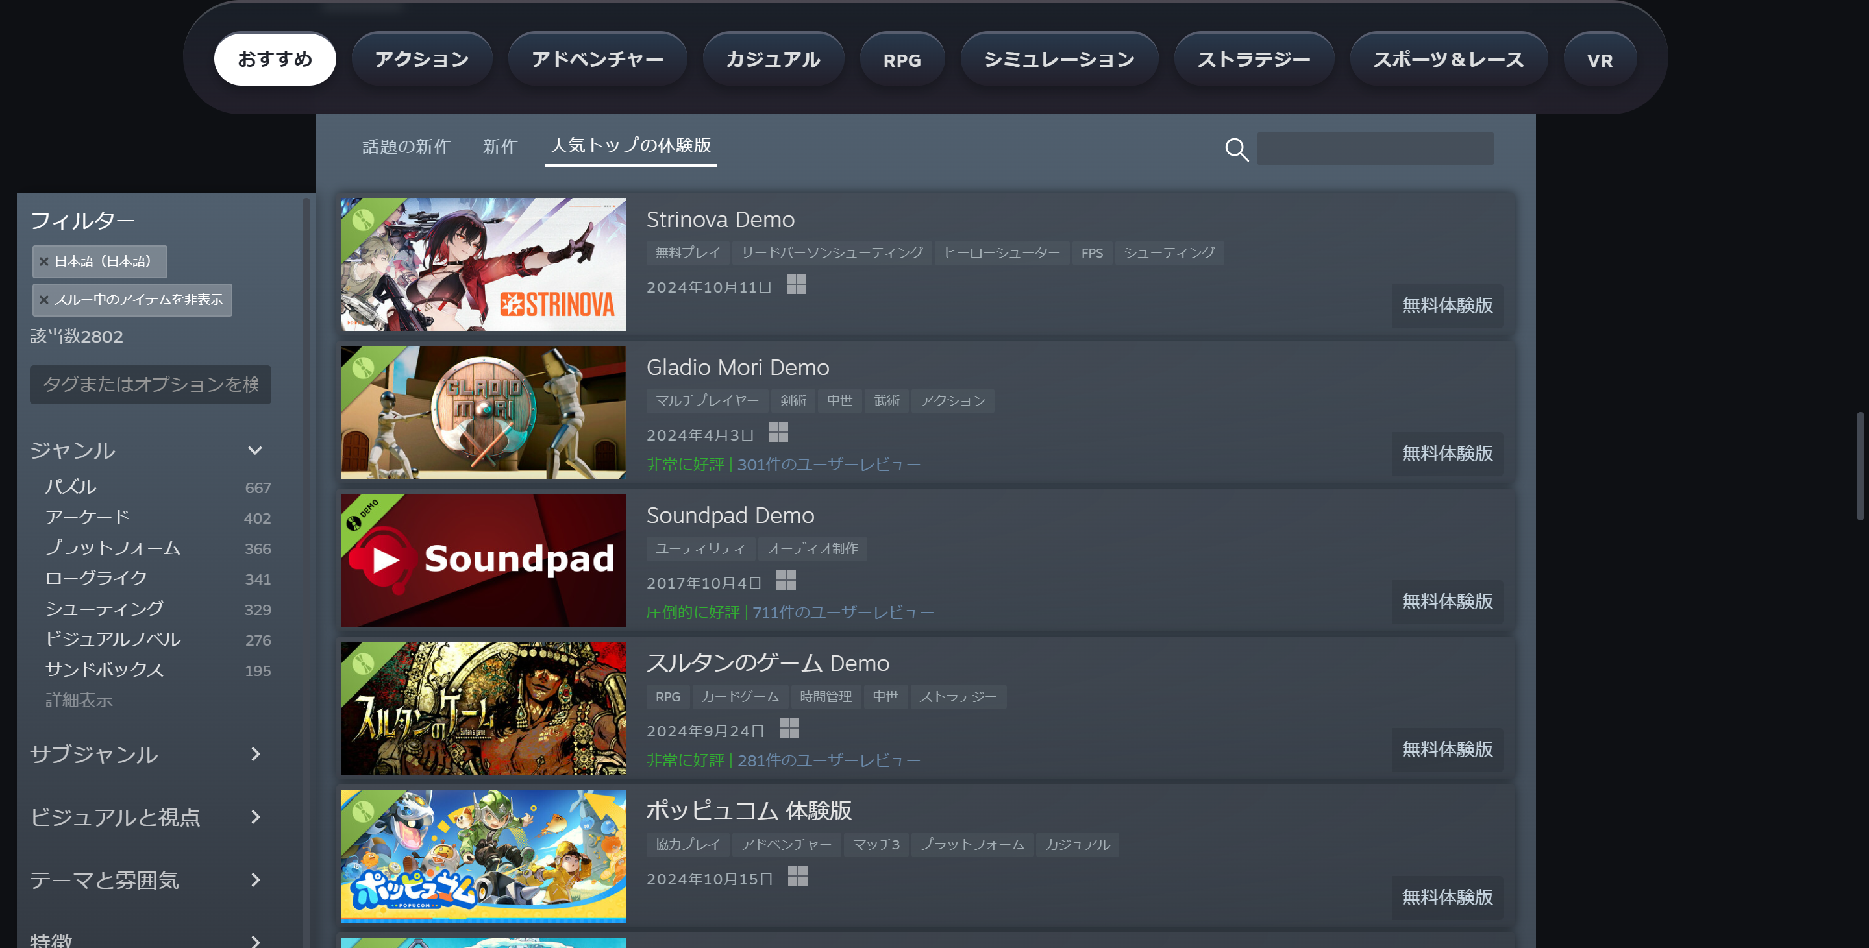Image resolution: width=1869 pixels, height=948 pixels.
Task: Click 協力プレイ tag on ポッピュコム 体験版
Action: pyautogui.click(x=688, y=845)
